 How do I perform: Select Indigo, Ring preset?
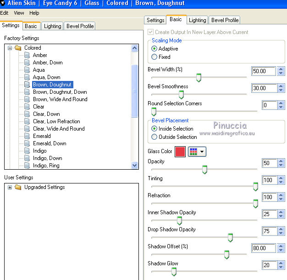[x=46, y=166]
